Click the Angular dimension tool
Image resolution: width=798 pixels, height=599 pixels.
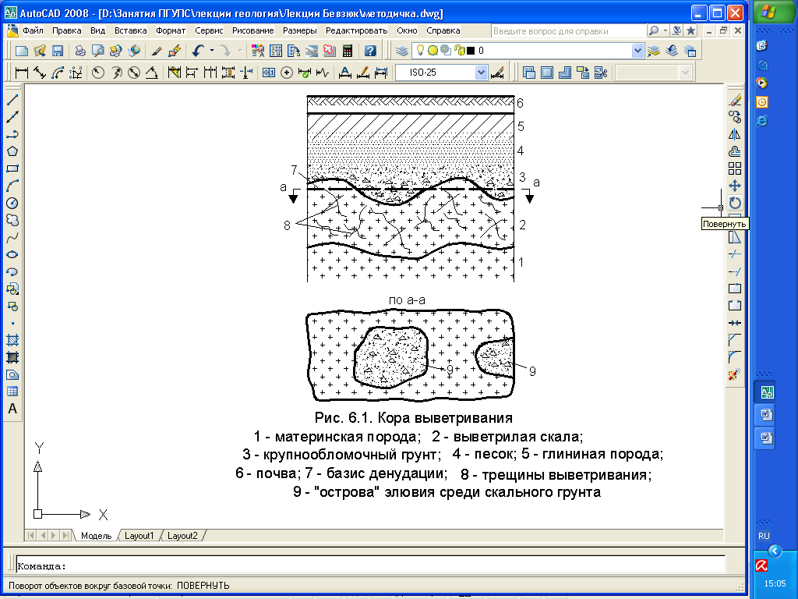coord(152,73)
